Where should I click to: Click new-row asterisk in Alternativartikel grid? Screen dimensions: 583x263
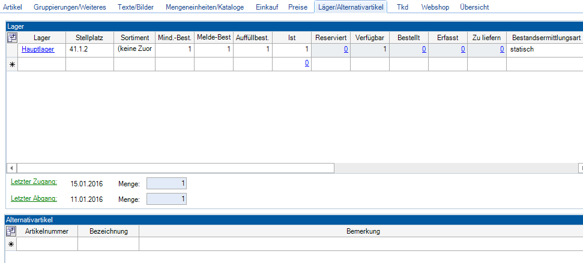pos(12,244)
